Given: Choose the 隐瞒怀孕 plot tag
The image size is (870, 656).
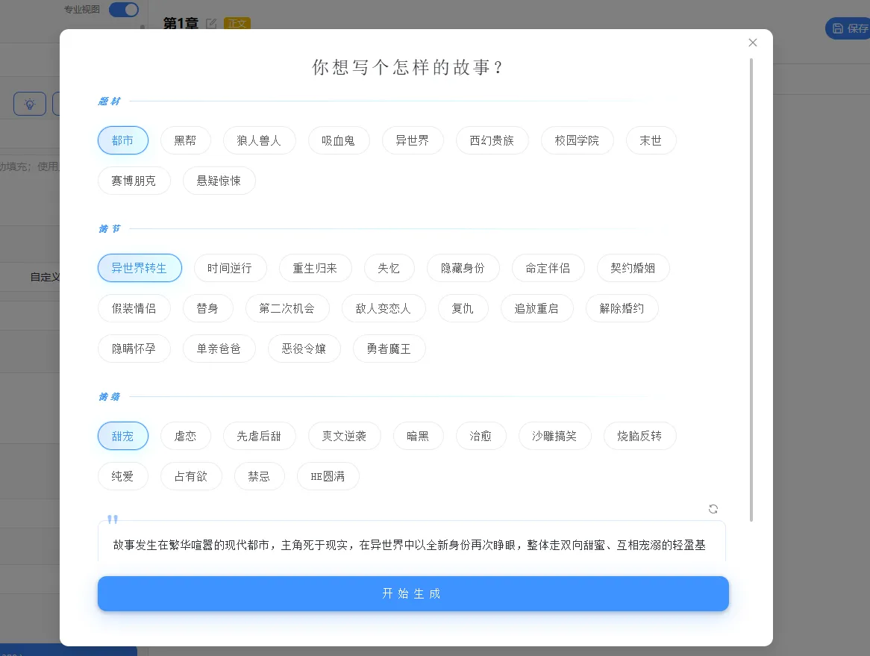Looking at the screenshot, I should click(x=134, y=349).
